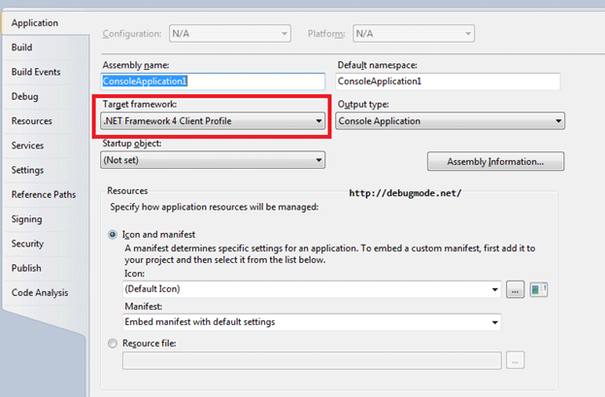Open the Settings tab
Viewport: 605px width, 397px height.
point(28,170)
